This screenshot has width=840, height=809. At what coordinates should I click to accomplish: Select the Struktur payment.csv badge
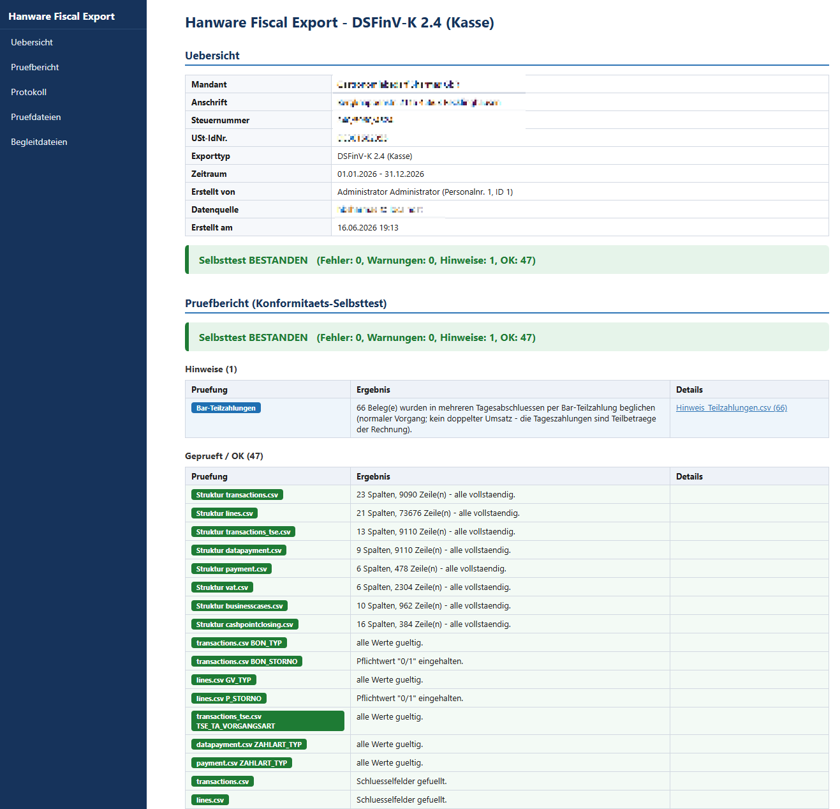pos(232,569)
